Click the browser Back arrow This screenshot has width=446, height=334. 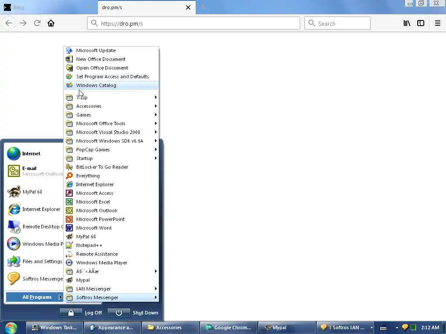[x=9, y=23]
